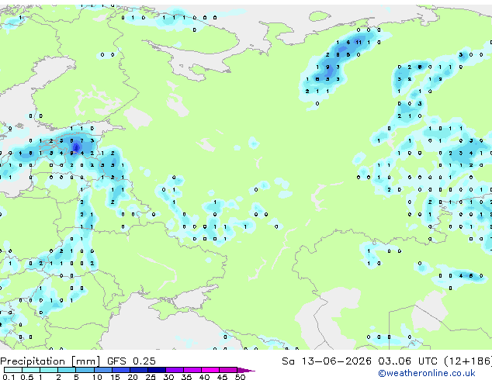
Task: Click the magenta swatch between 40 and 45
Action: point(210,370)
